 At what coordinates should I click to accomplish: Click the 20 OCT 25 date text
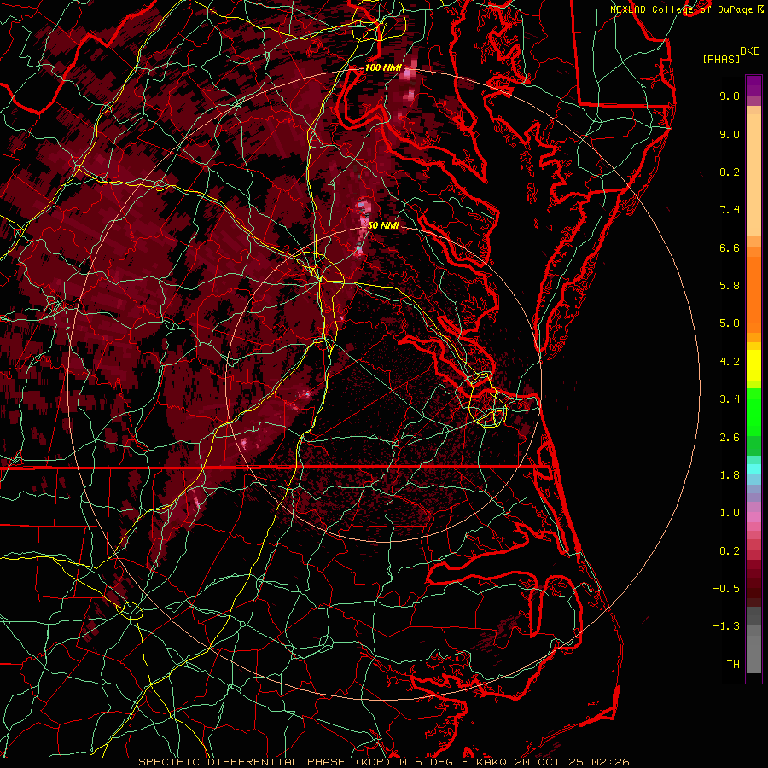[x=549, y=762]
